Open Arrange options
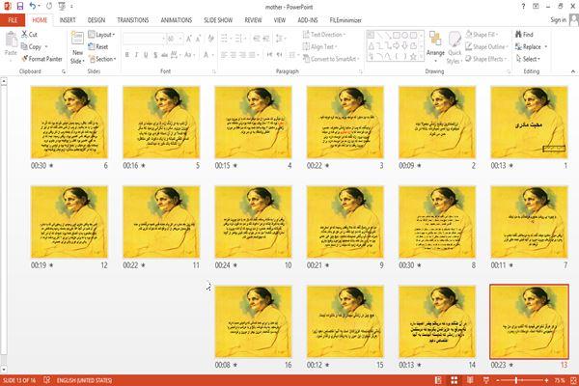Viewport: 579px width, 386px height. tap(435, 44)
